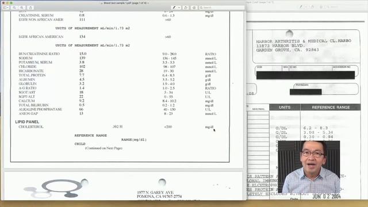This screenshot has height=207, width=368.
Task: Click the SODIUM row label
Action: pyautogui.click(x=25, y=58)
